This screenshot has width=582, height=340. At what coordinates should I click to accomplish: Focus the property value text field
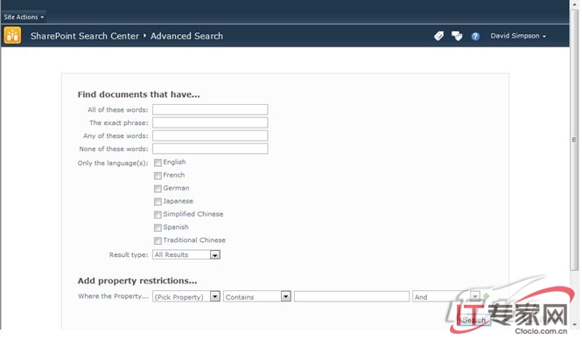(352, 296)
